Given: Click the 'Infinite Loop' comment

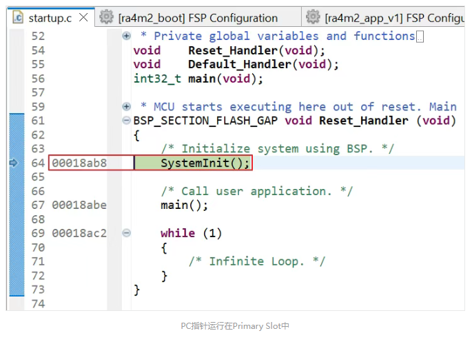Looking at the screenshot, I should pos(257,261).
